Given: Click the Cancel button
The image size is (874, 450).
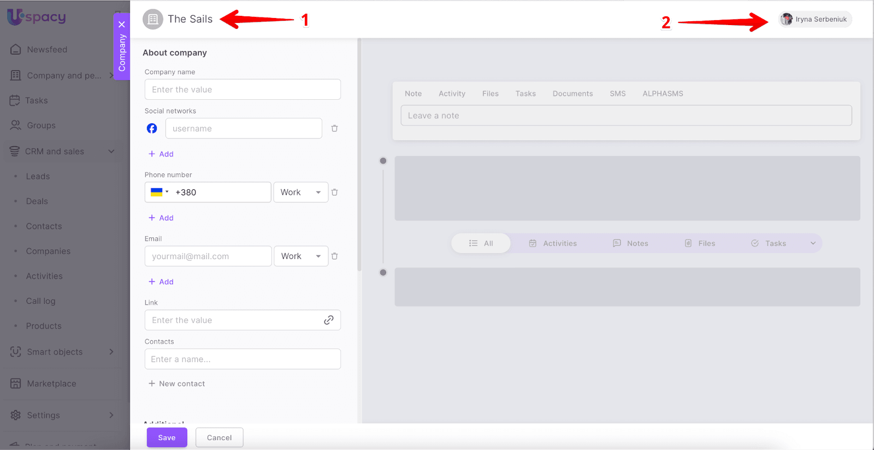Looking at the screenshot, I should (x=219, y=437).
